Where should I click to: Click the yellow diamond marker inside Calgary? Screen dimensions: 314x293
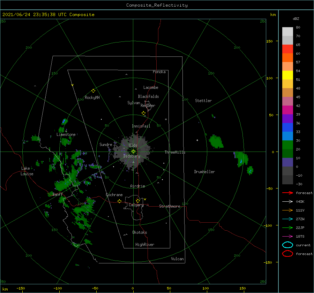138,201
